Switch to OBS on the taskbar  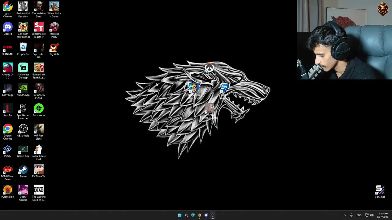click(213, 215)
